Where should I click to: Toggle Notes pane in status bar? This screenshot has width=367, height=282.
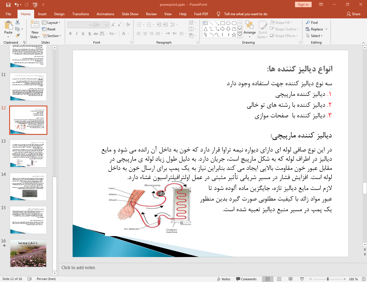224,279
